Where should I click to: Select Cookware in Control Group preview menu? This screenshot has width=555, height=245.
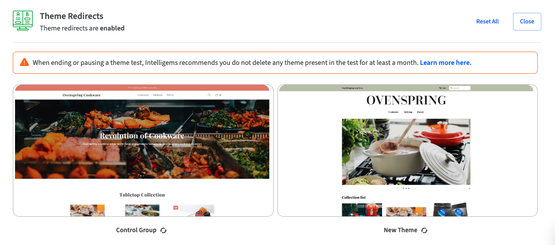[143, 95]
